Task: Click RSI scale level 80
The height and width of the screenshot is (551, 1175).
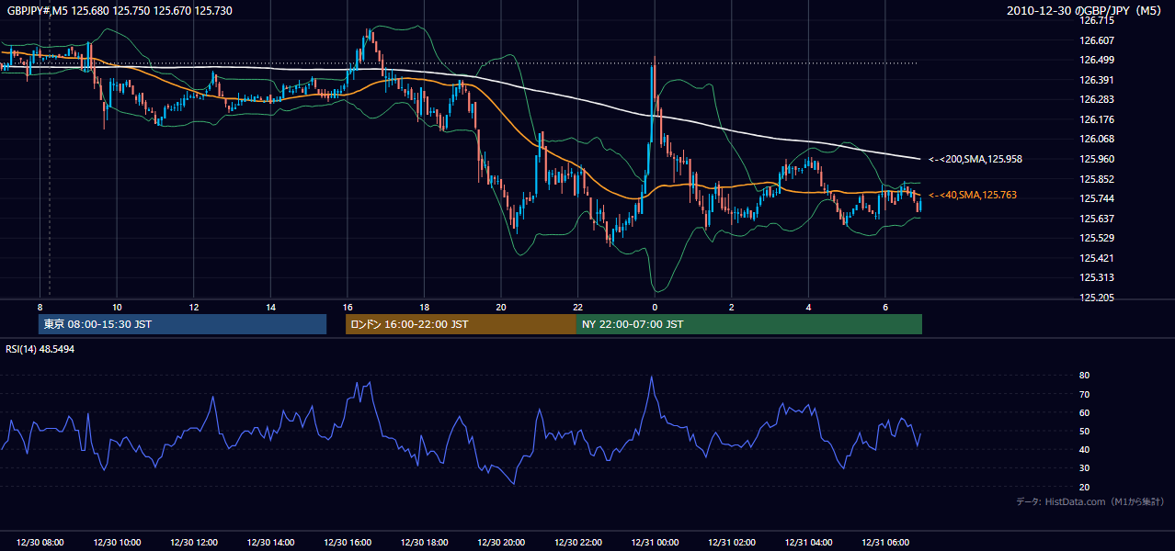Action: point(1084,376)
